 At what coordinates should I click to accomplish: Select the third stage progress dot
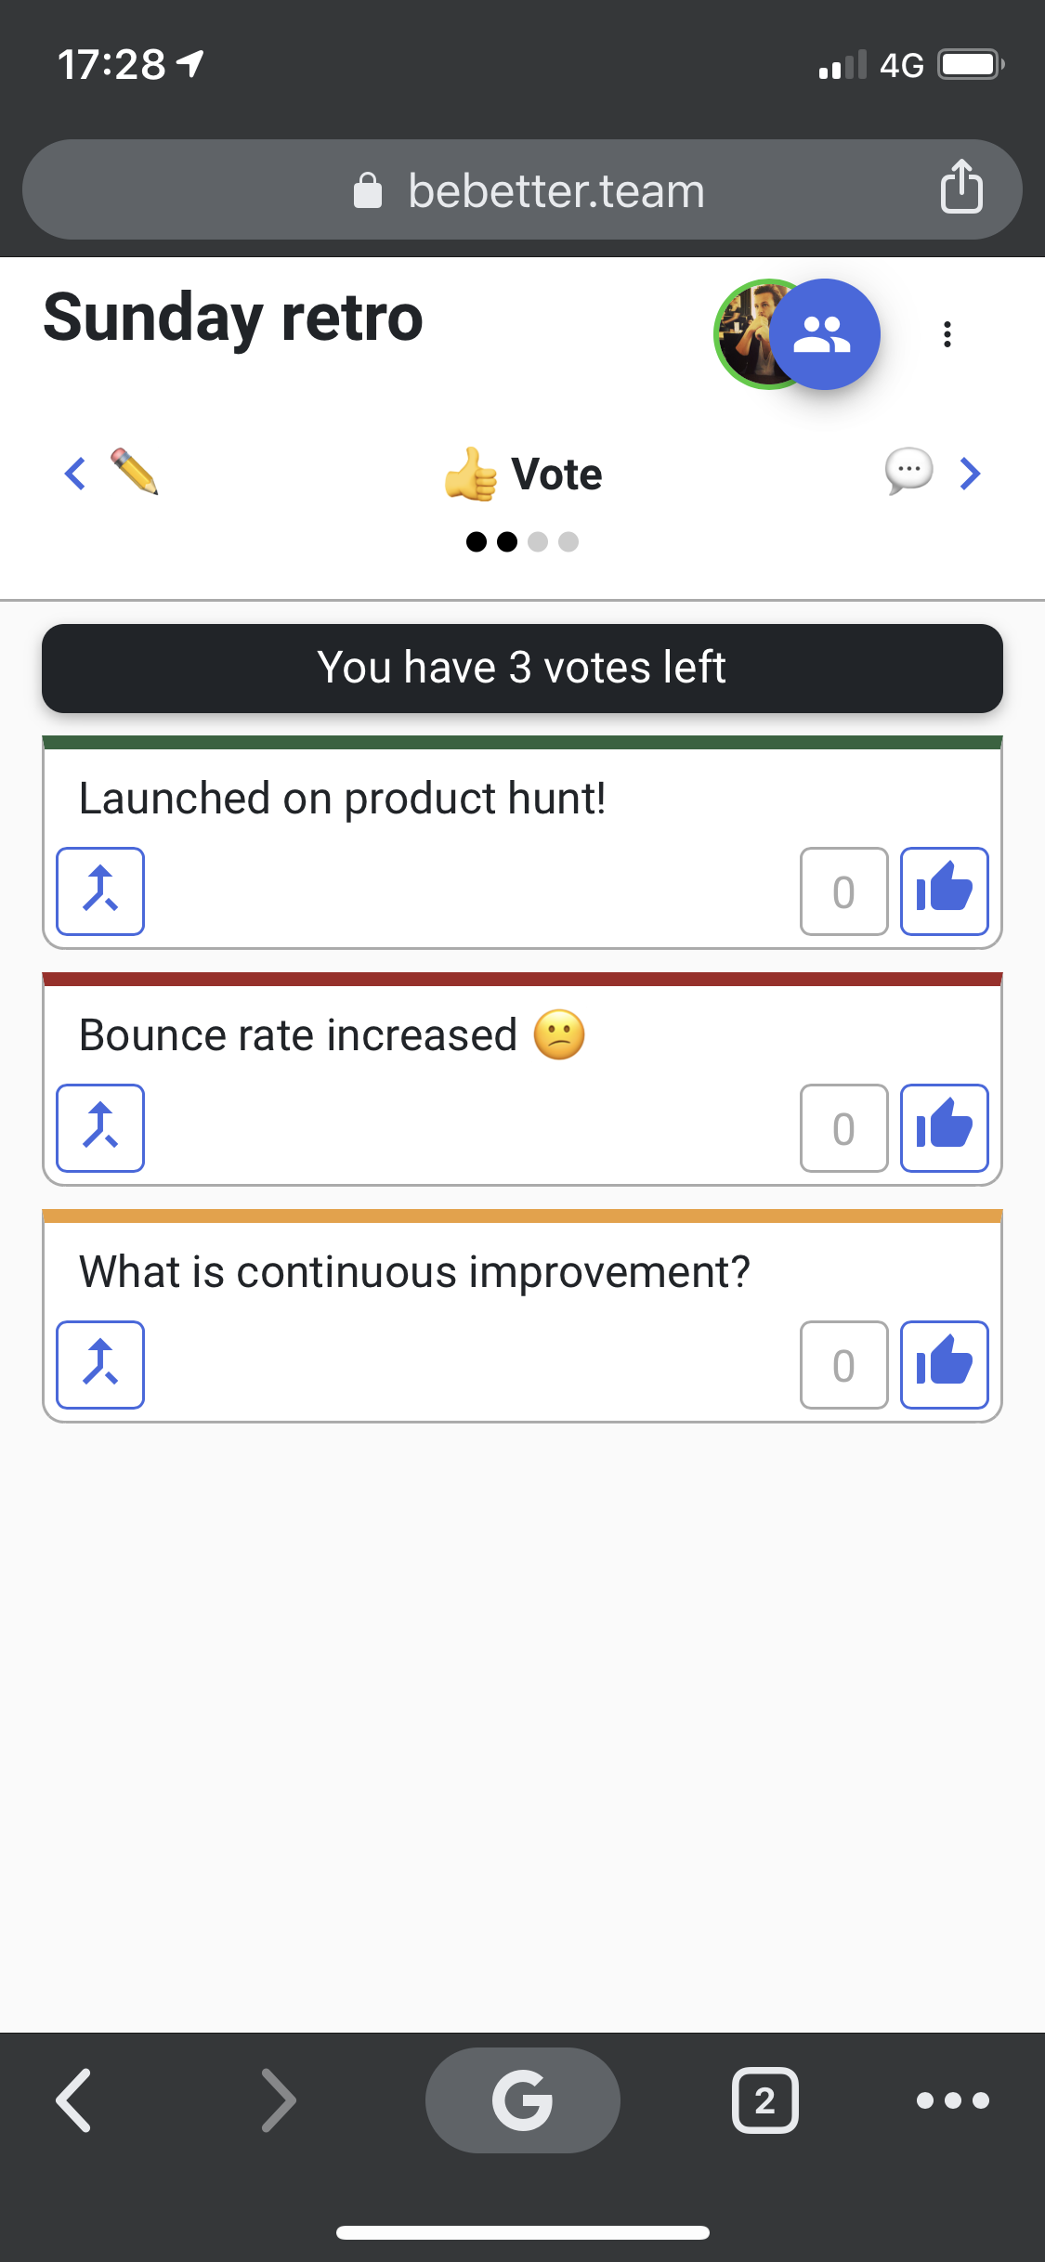pos(538,542)
